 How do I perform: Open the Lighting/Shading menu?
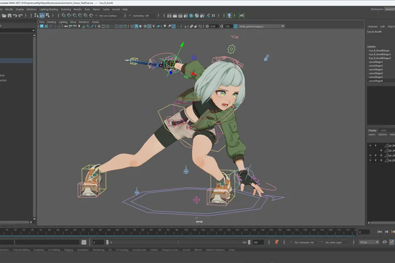tap(49, 9)
